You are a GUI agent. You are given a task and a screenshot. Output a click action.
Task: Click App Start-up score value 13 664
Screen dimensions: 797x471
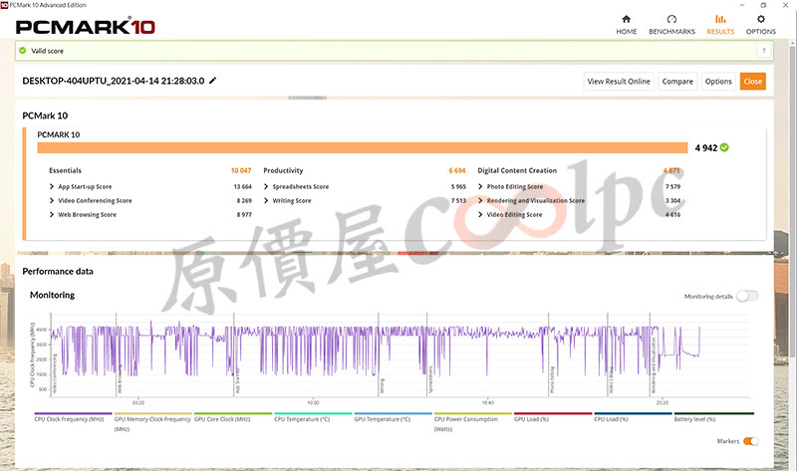(x=242, y=186)
